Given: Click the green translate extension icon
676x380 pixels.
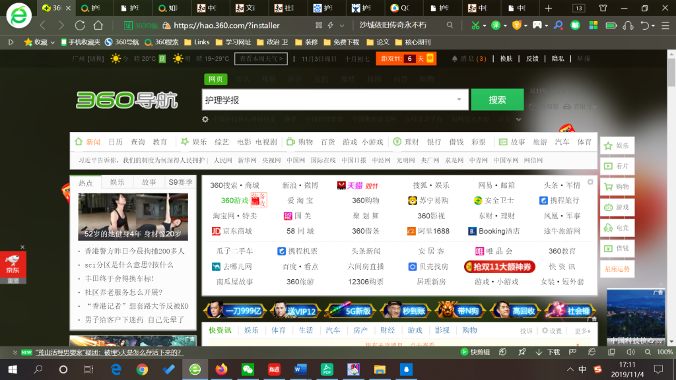Looking at the screenshot, I should pos(496,26).
